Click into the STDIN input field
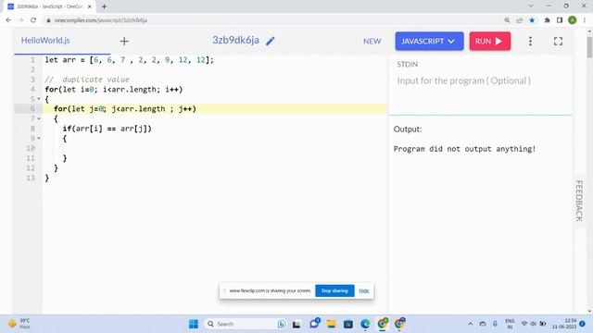593x333 pixels. click(x=480, y=80)
